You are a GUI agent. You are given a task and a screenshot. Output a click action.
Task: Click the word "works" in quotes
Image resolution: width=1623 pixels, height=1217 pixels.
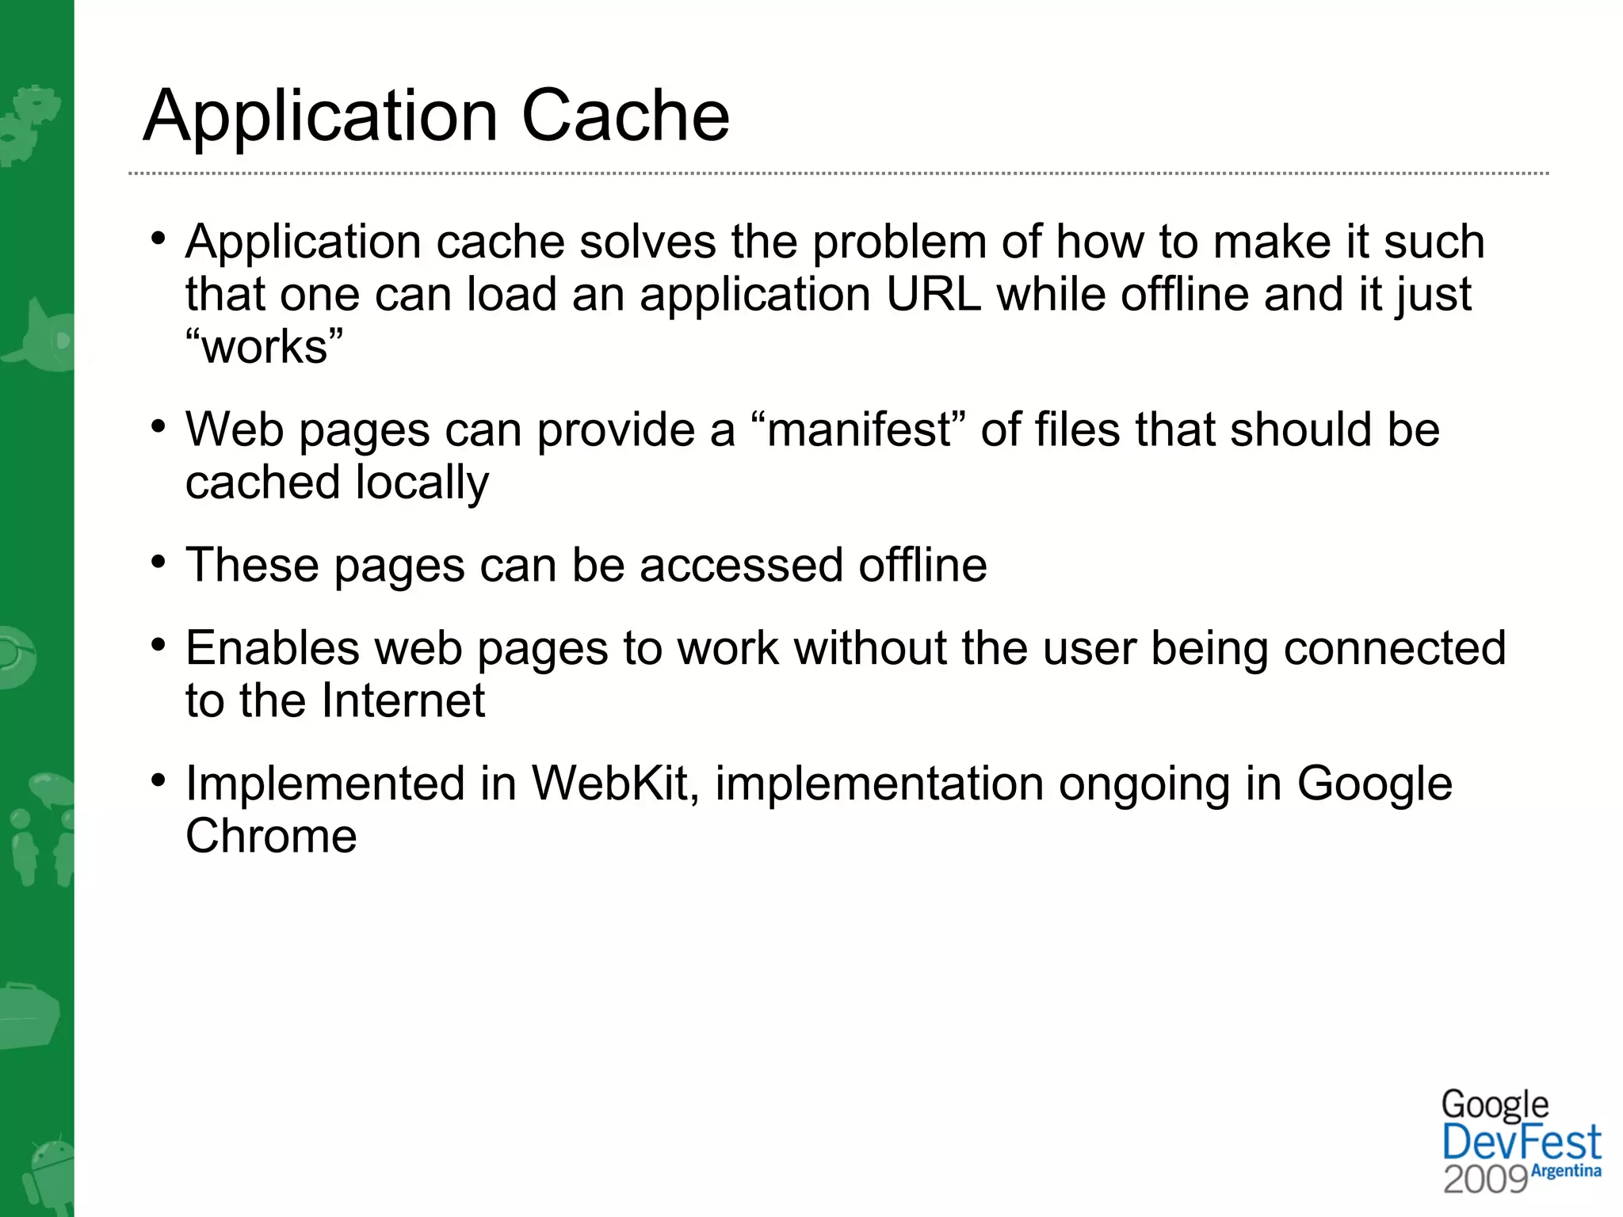(x=265, y=347)
